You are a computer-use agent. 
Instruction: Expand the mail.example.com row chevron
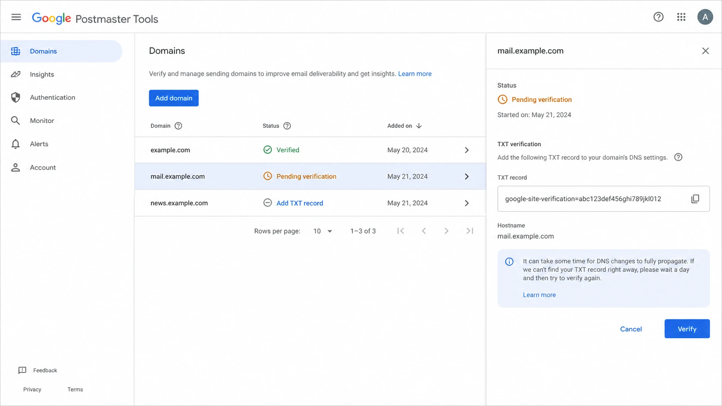tap(467, 176)
